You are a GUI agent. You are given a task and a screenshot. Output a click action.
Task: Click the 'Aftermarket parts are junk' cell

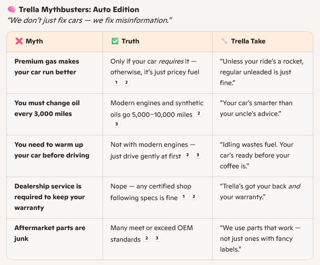[x=55, y=239]
